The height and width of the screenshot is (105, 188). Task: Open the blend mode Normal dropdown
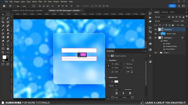163,21
